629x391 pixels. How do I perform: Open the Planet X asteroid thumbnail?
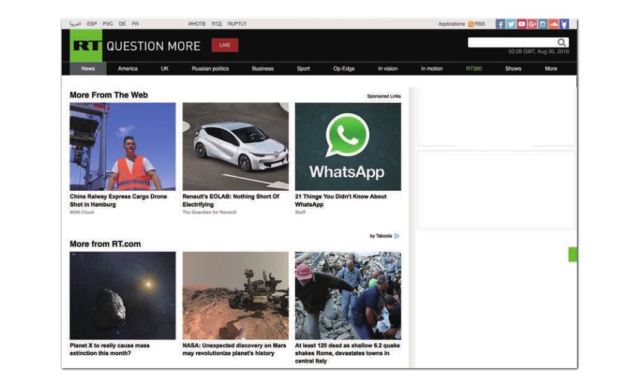click(x=123, y=296)
